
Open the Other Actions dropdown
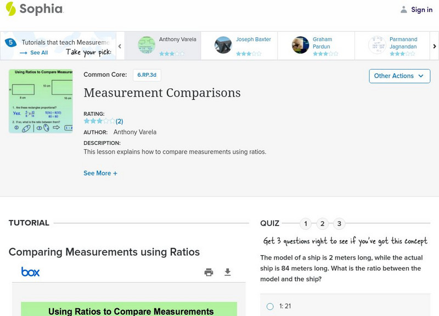pos(399,76)
